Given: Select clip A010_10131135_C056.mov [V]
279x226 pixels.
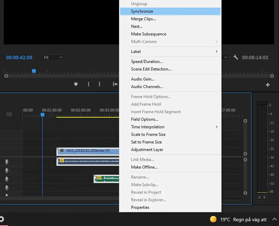Looking at the screenshot, I should 88,151.
